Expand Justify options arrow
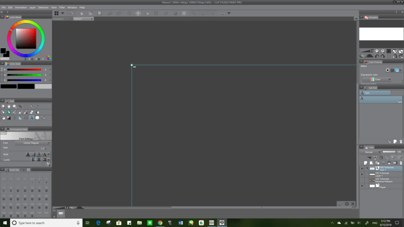This screenshot has width=404, height=227. coord(48,160)
